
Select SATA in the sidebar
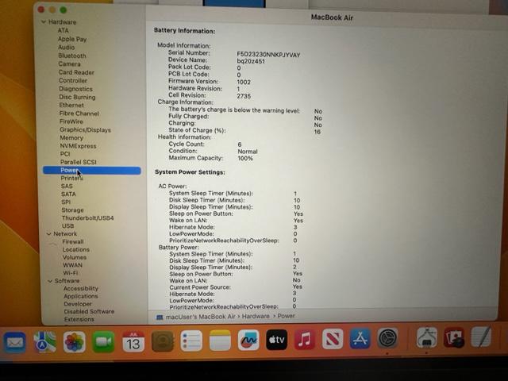68,194
